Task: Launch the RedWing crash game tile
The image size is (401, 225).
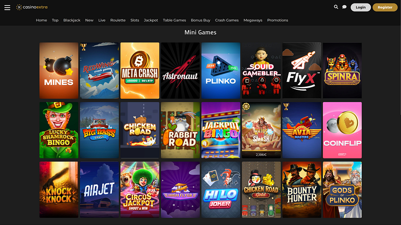Action: coord(99,71)
